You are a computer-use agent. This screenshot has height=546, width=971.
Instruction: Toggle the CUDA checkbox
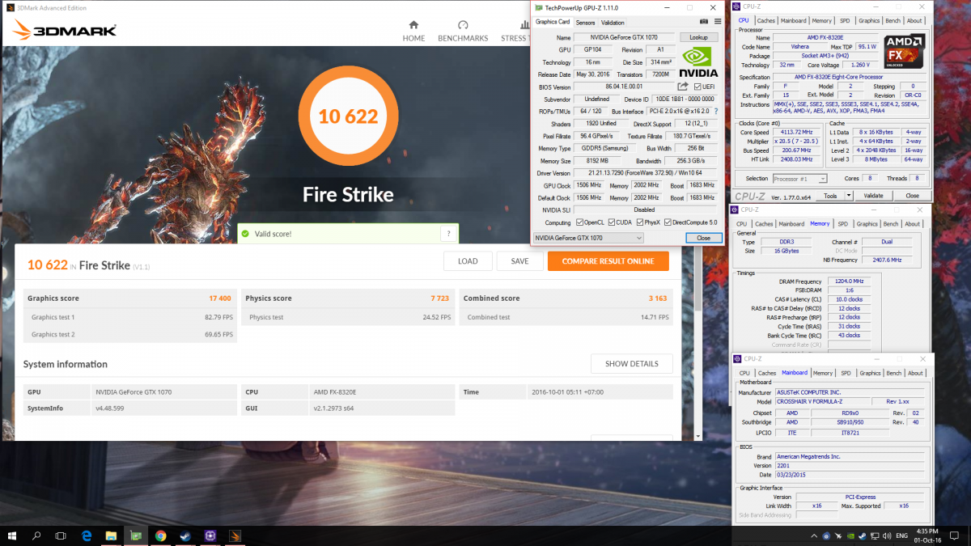[x=611, y=222]
